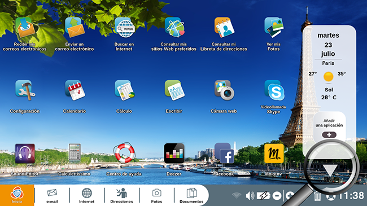The height and width of the screenshot is (206, 367).
Task: Click the plus button to add an application
Action: pyautogui.click(x=329, y=134)
